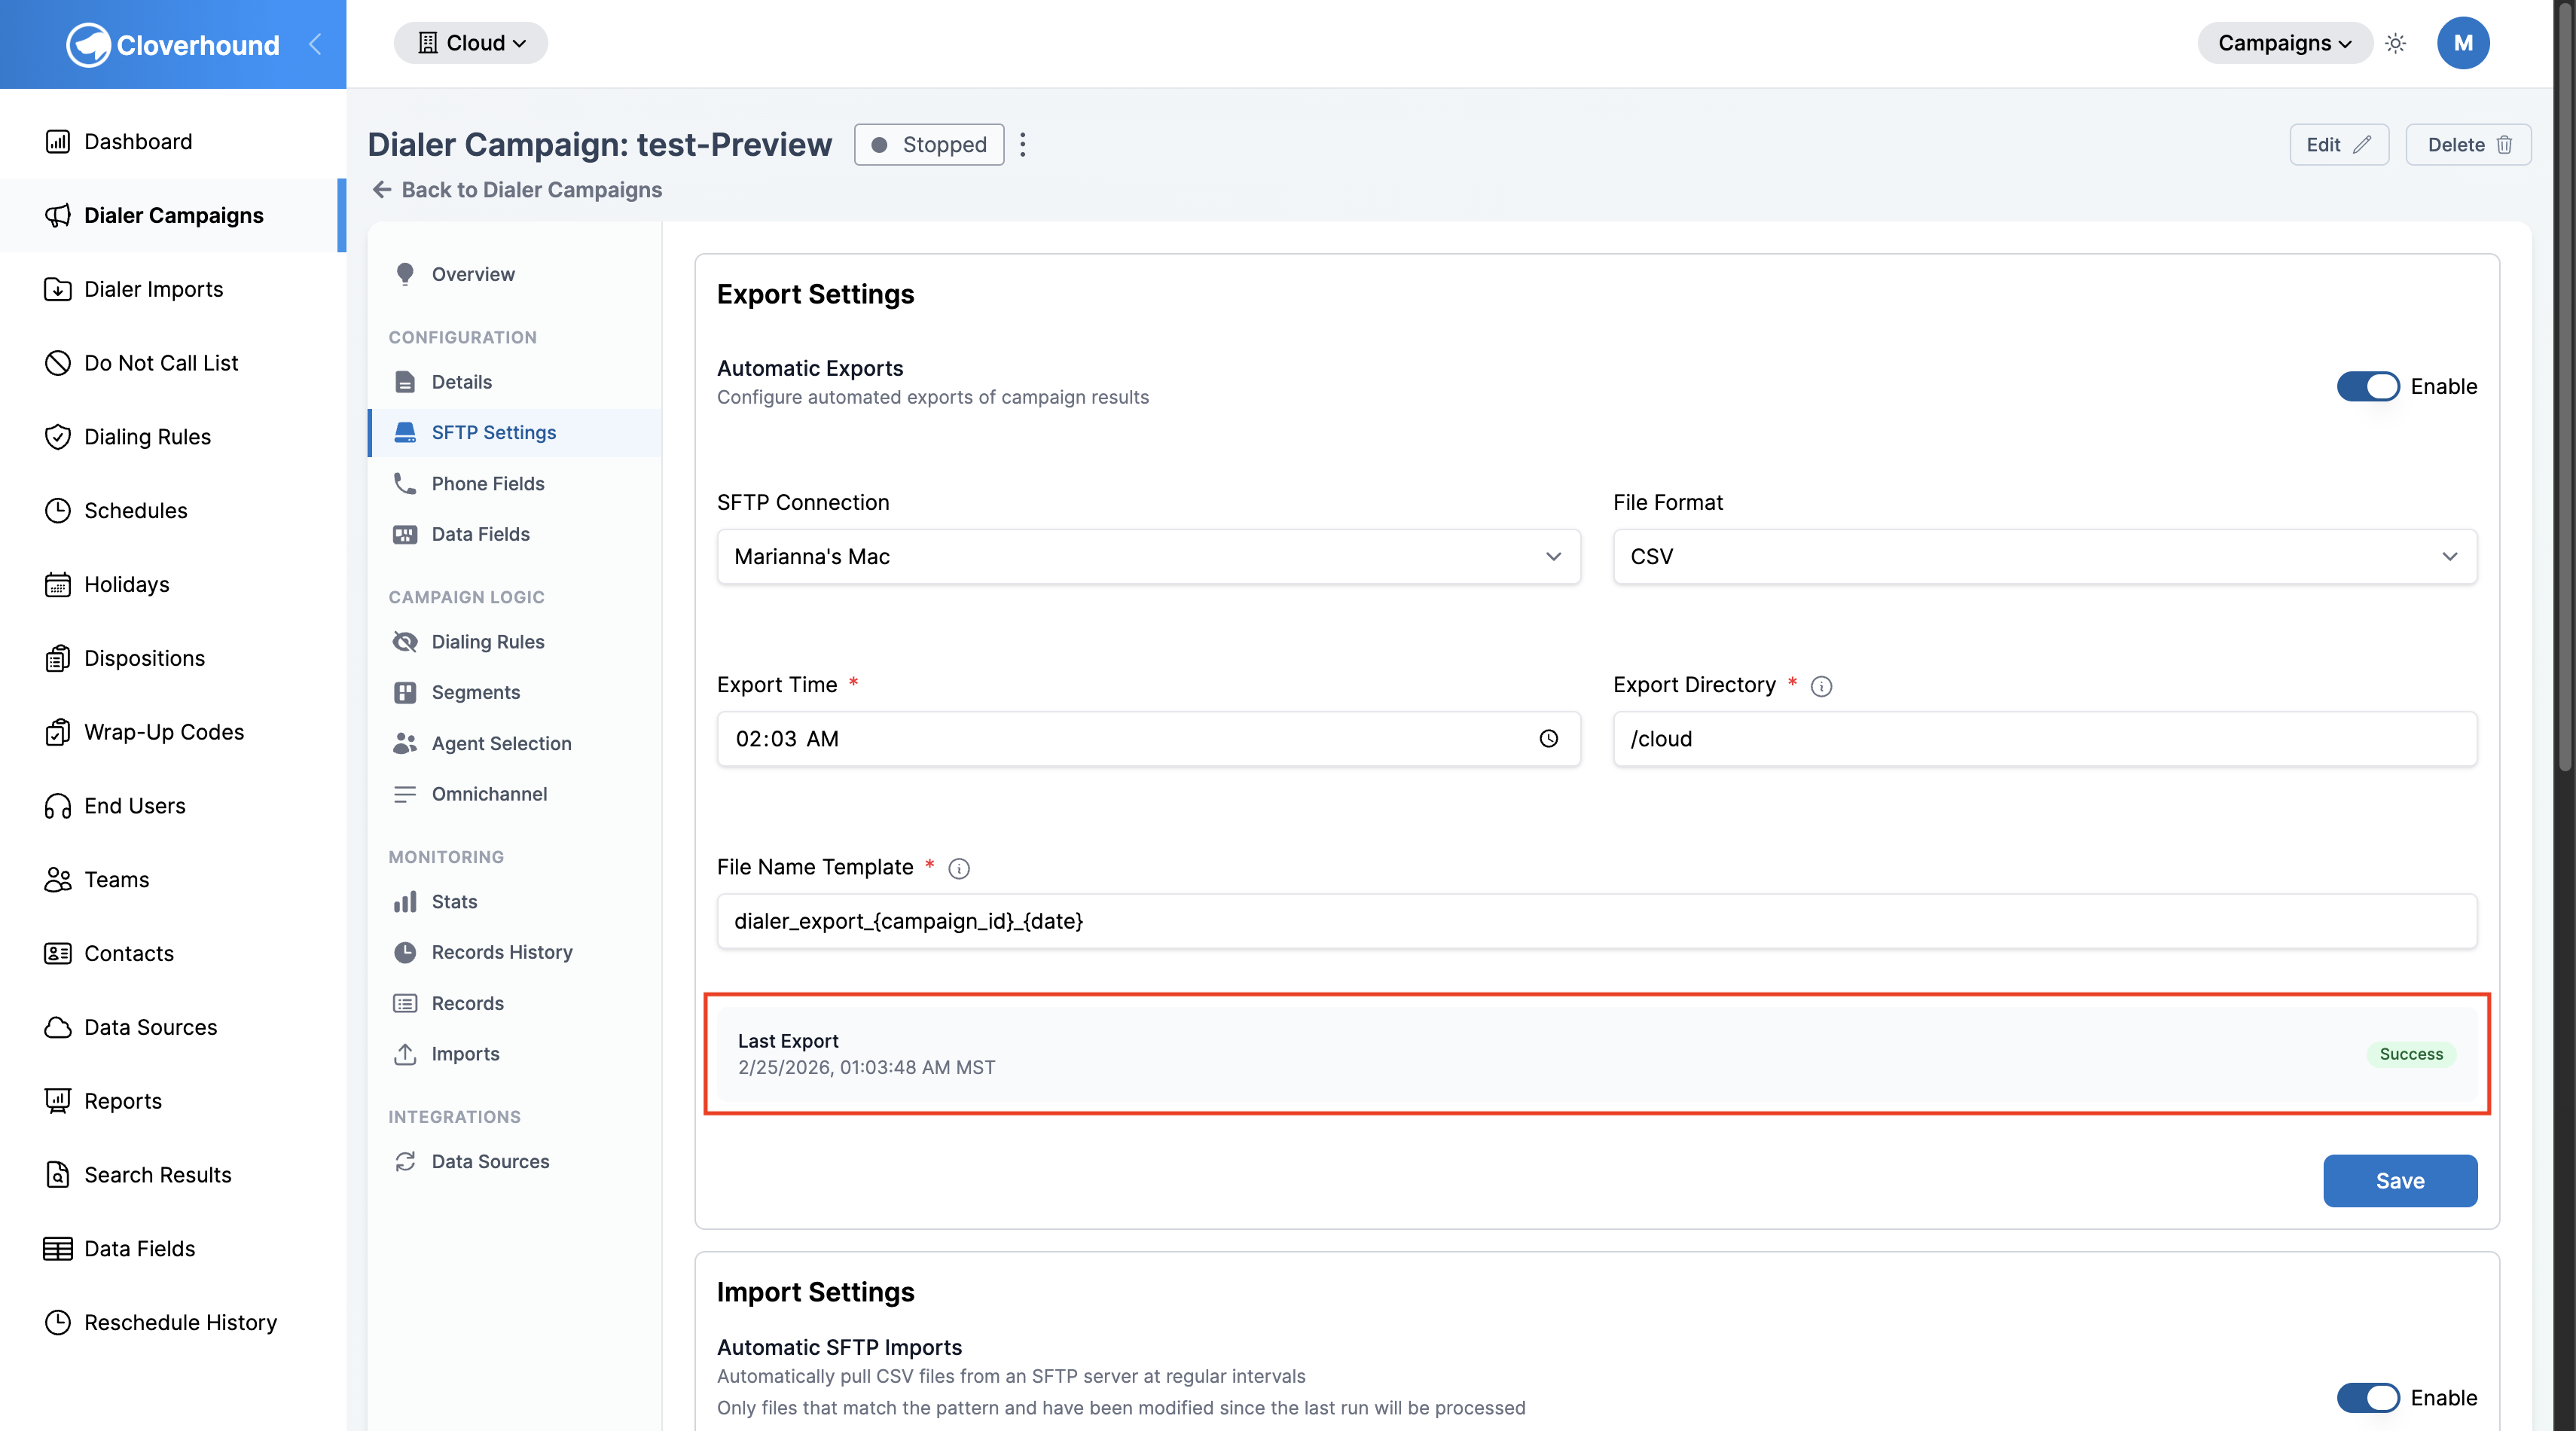Open the Campaigns dropdown in header
Image resolution: width=2576 pixels, height=1431 pixels.
[x=2284, y=43]
